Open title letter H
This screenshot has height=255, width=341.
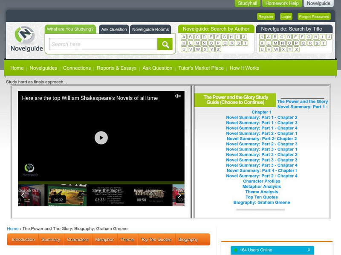pyautogui.click(x=316, y=37)
